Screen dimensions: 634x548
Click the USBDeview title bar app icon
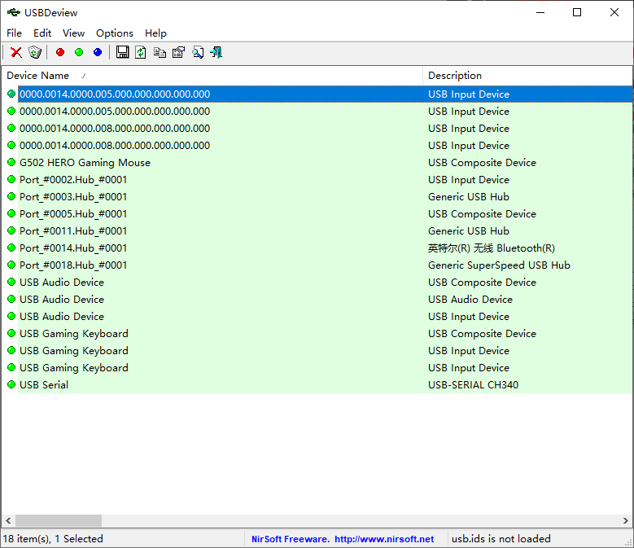13,12
